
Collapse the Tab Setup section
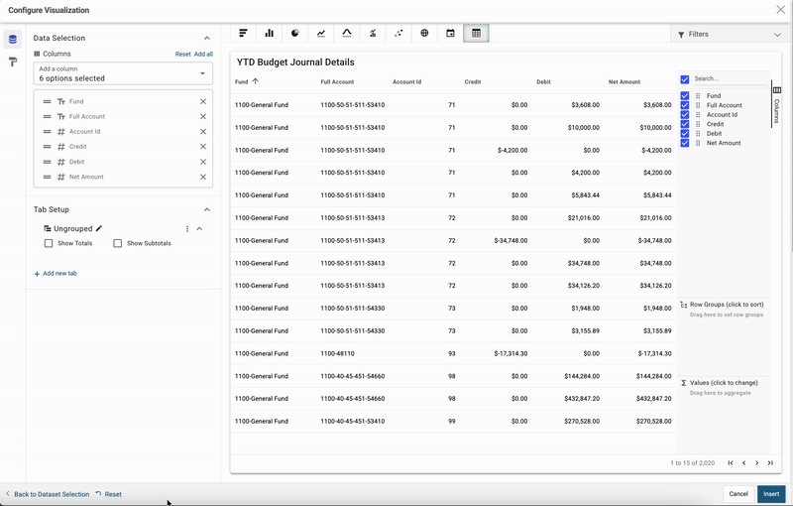207,209
